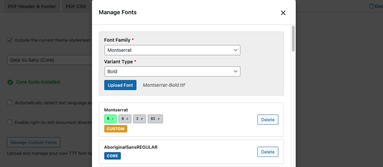Screen dimensions: 383x167
Task: Click the Upload Font button
Action: (120, 85)
